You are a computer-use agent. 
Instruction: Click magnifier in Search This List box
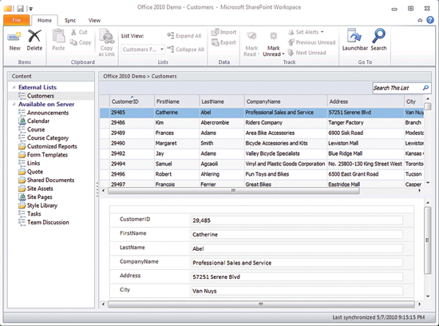pos(425,88)
